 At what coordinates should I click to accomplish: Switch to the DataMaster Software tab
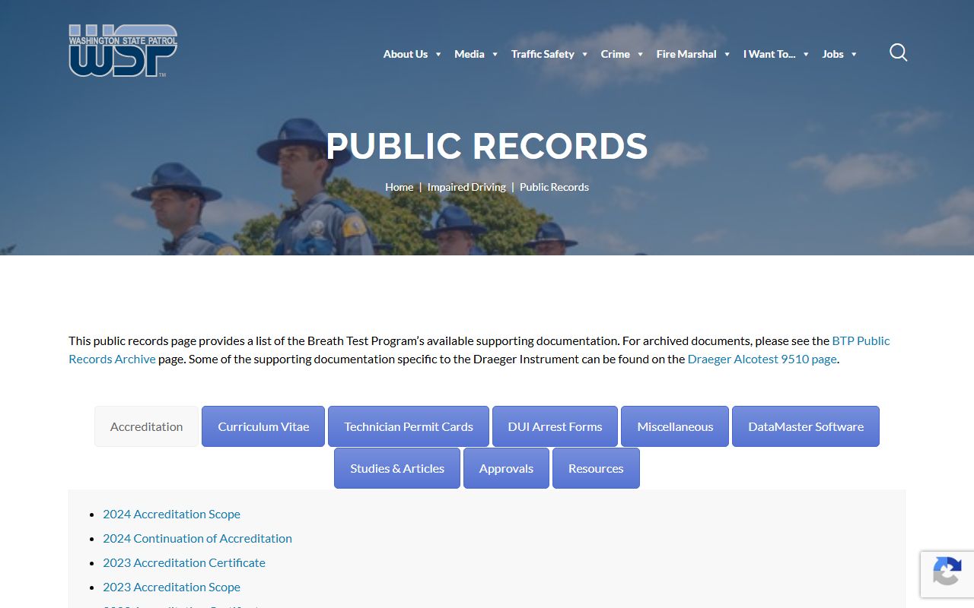pyautogui.click(x=806, y=426)
